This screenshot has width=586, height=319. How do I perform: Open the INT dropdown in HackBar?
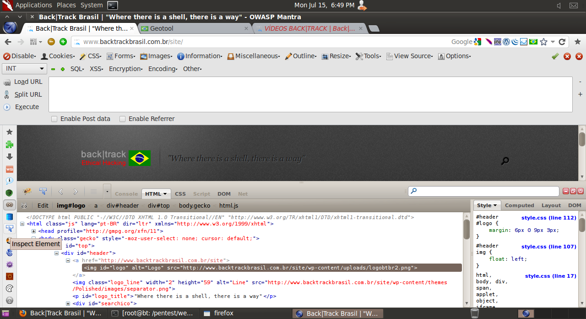point(25,69)
